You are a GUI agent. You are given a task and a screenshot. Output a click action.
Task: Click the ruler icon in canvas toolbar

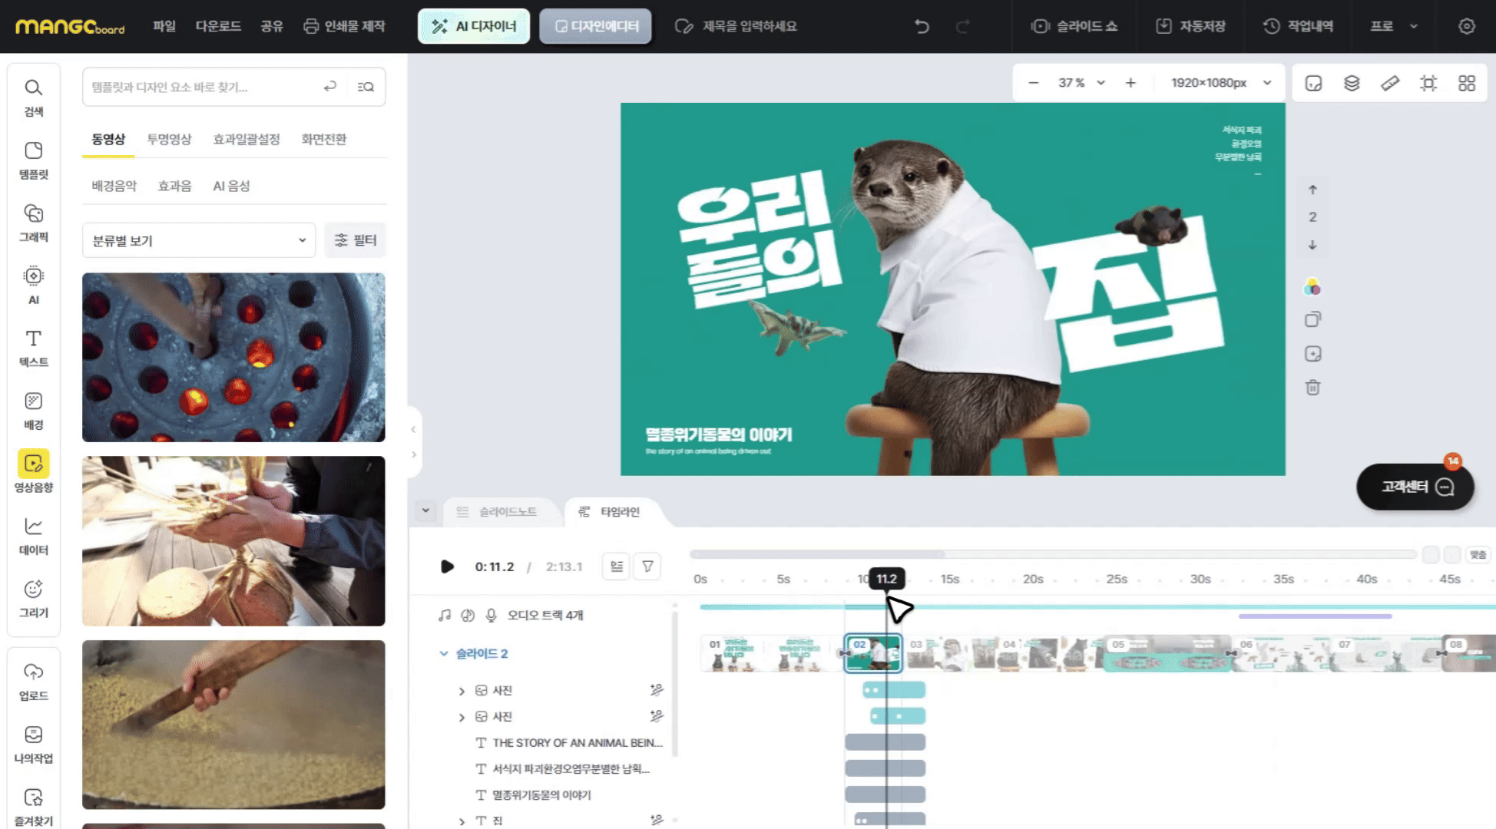click(x=1390, y=83)
